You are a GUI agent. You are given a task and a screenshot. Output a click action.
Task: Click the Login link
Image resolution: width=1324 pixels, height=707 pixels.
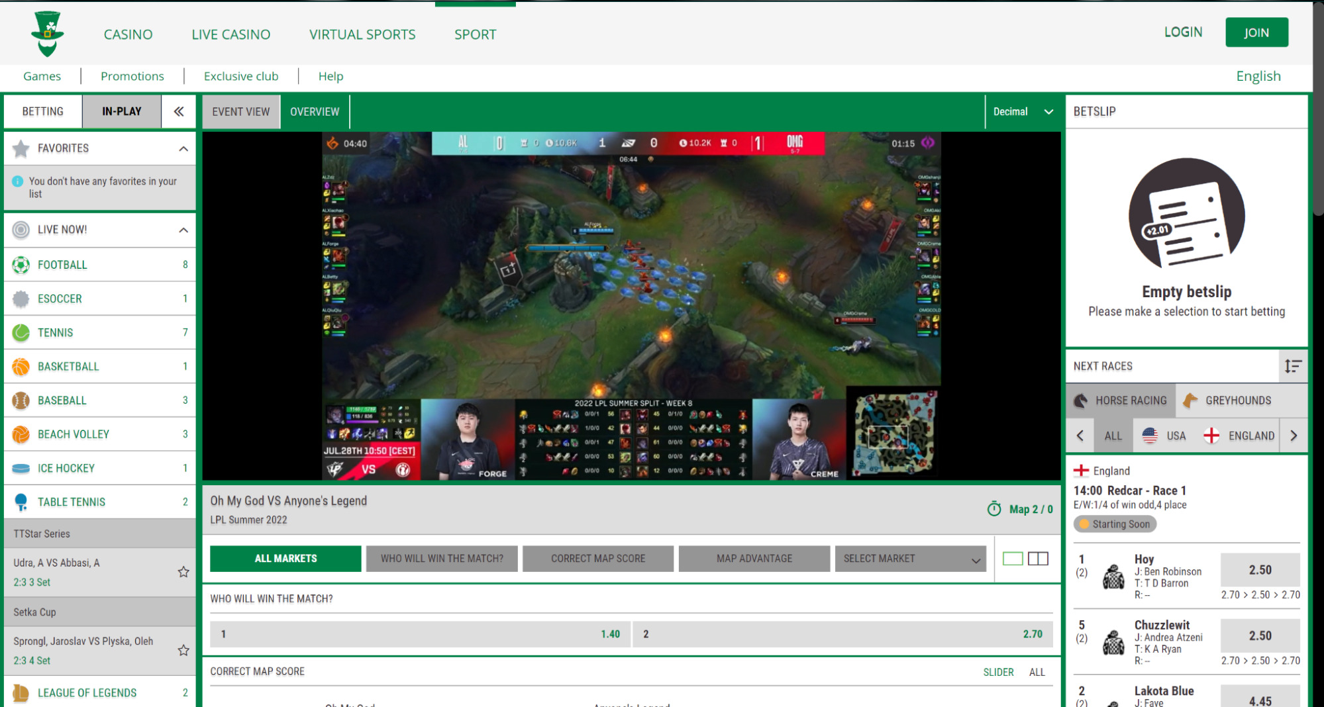click(x=1183, y=32)
